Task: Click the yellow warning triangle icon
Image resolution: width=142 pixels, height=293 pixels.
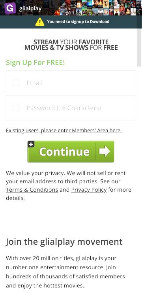Action: 40,22
